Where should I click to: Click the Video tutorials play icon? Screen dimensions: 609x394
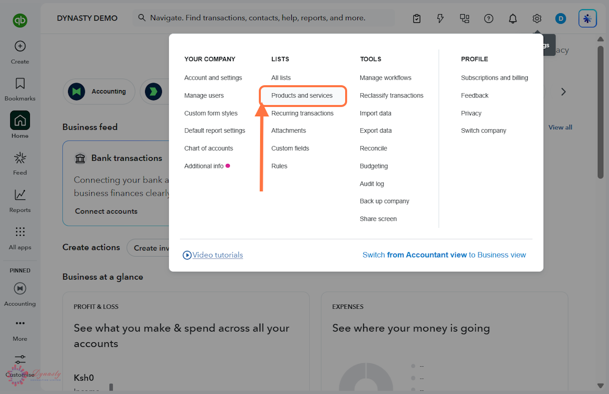coord(187,255)
